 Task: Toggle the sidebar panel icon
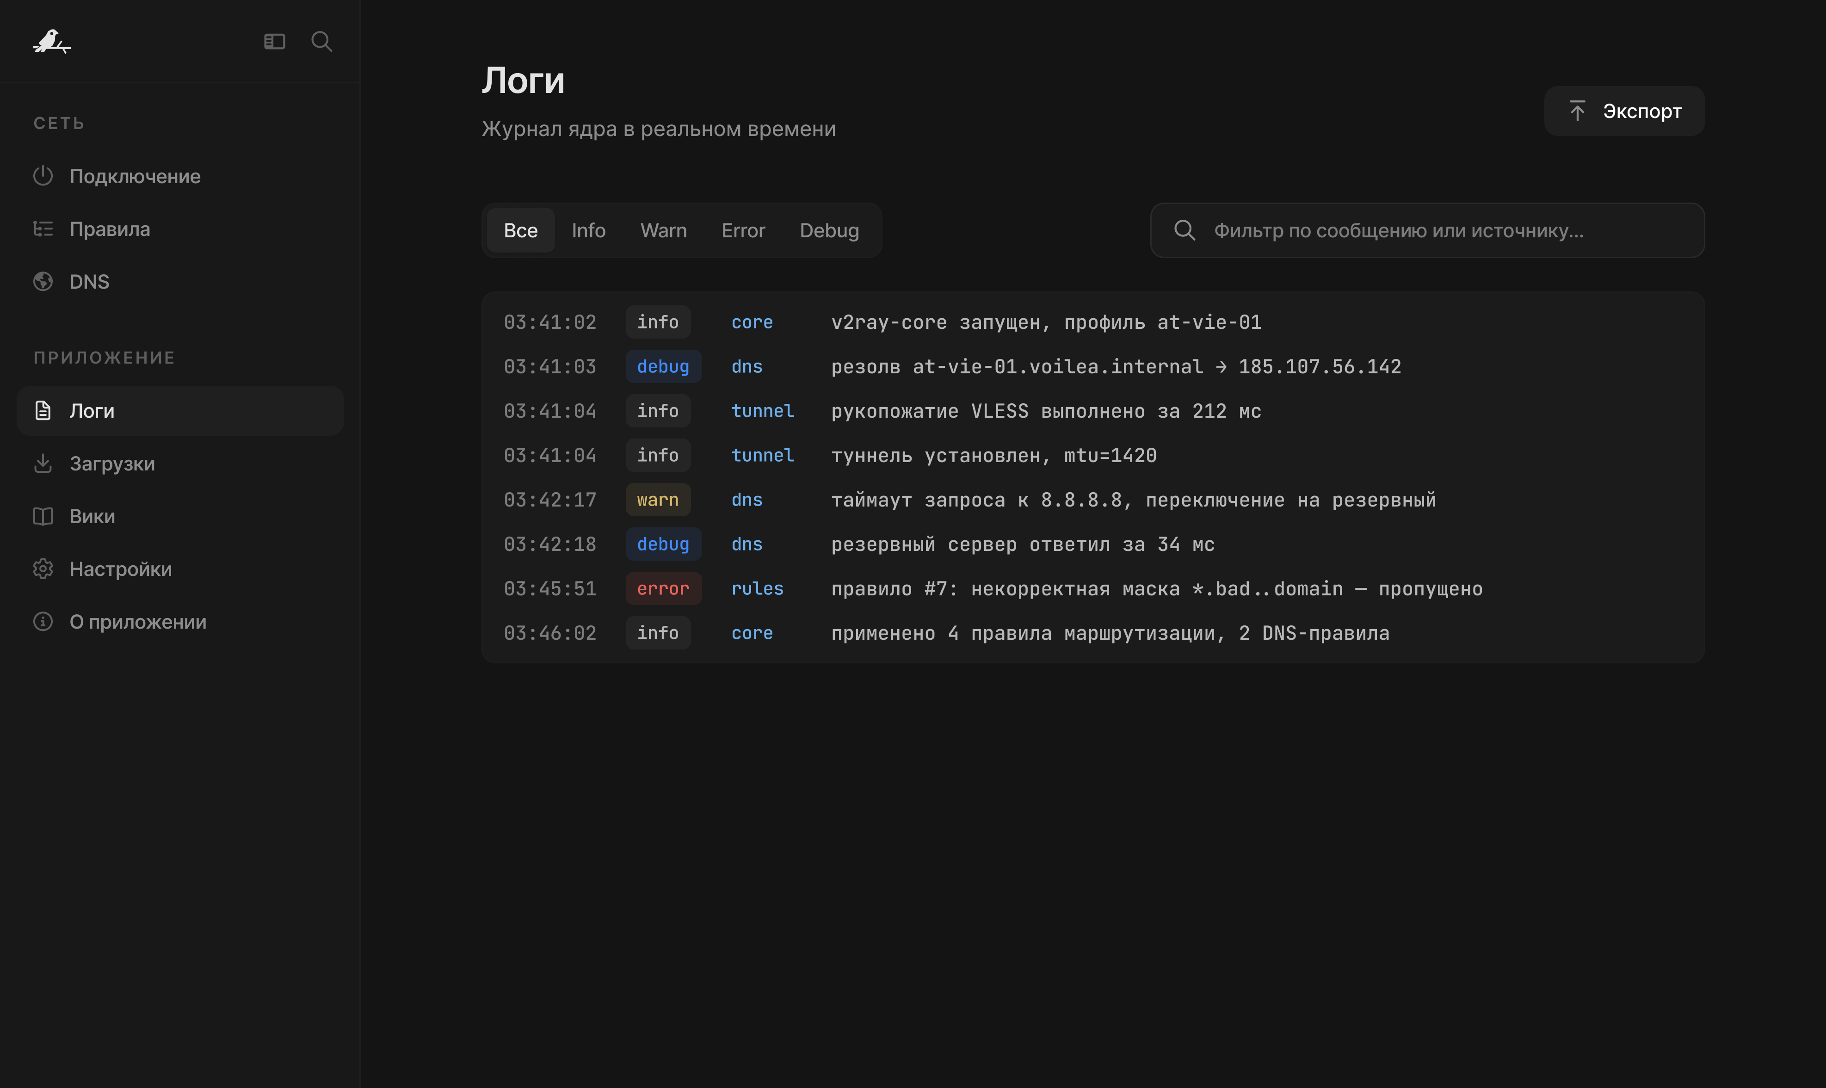click(x=274, y=42)
